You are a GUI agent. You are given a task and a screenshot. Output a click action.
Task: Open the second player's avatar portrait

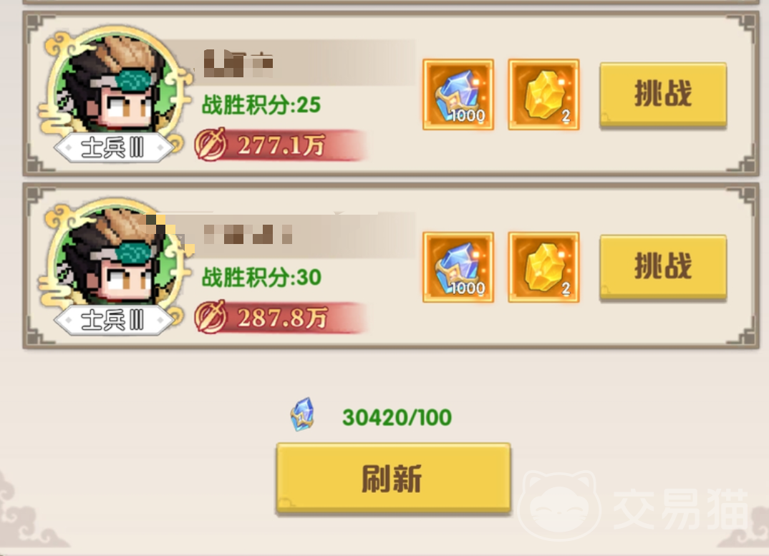click(114, 260)
